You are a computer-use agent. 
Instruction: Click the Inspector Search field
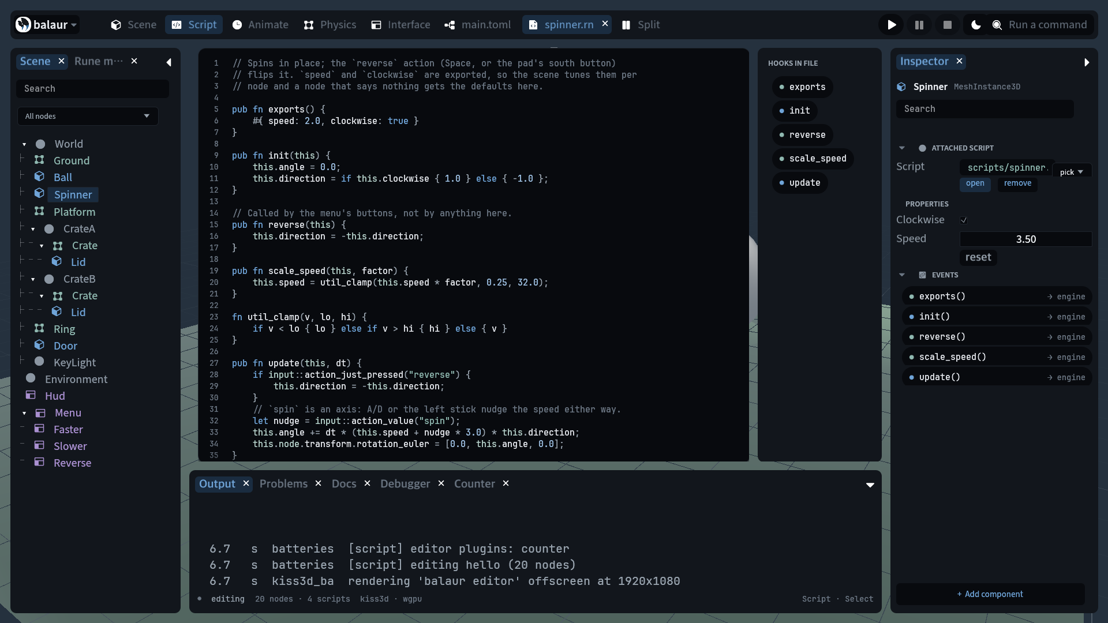coord(985,109)
